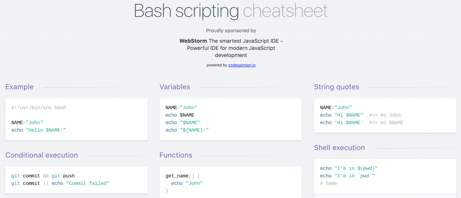Click the echo "Hi $NAME" double-quoted line

pyautogui.click(x=342, y=115)
